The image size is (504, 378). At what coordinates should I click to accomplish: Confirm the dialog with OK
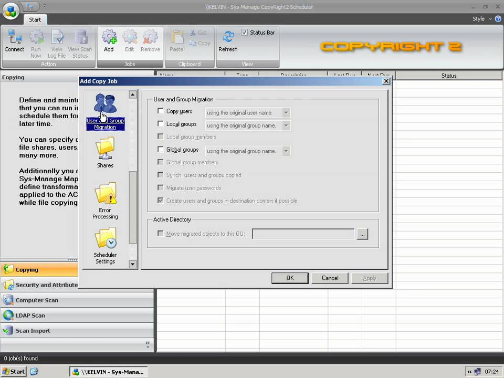click(x=290, y=278)
